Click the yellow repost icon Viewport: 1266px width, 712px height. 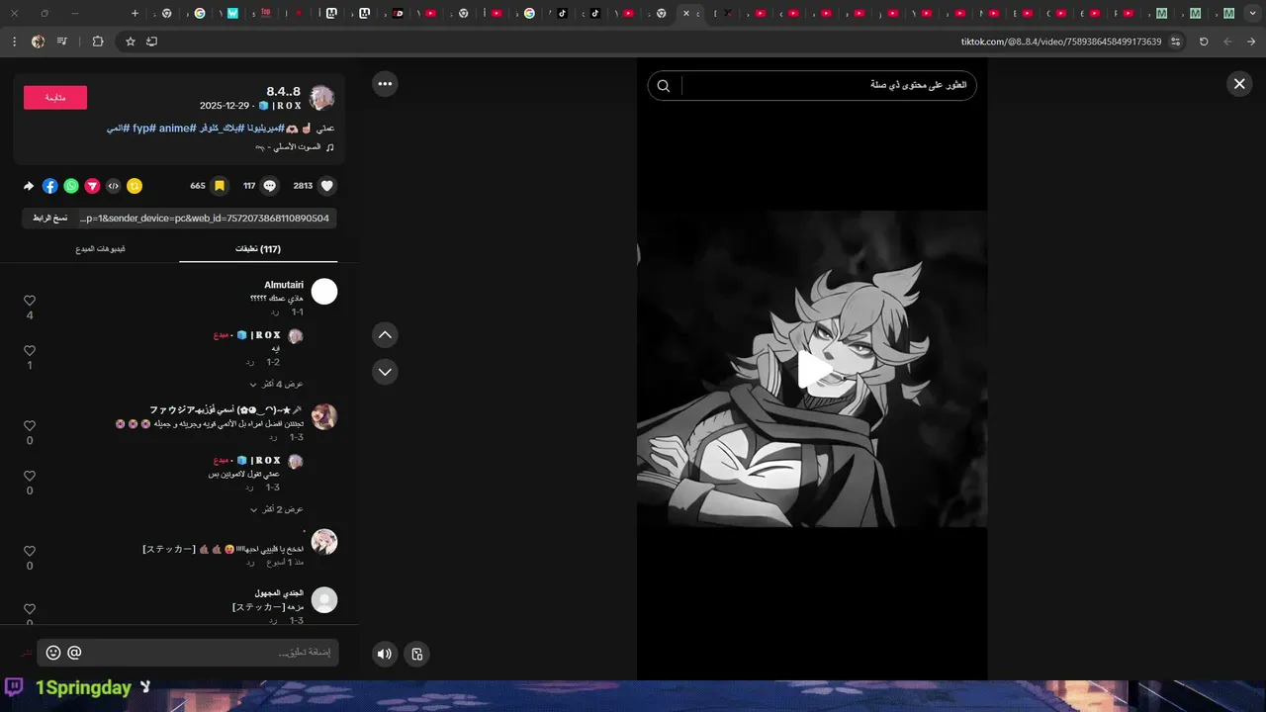point(135,186)
